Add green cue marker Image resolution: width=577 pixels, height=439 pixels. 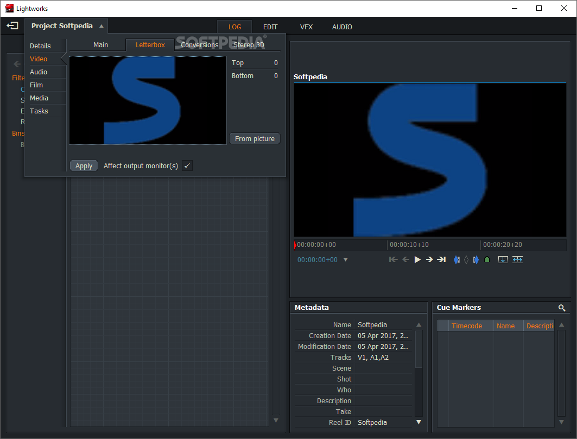[x=486, y=259]
